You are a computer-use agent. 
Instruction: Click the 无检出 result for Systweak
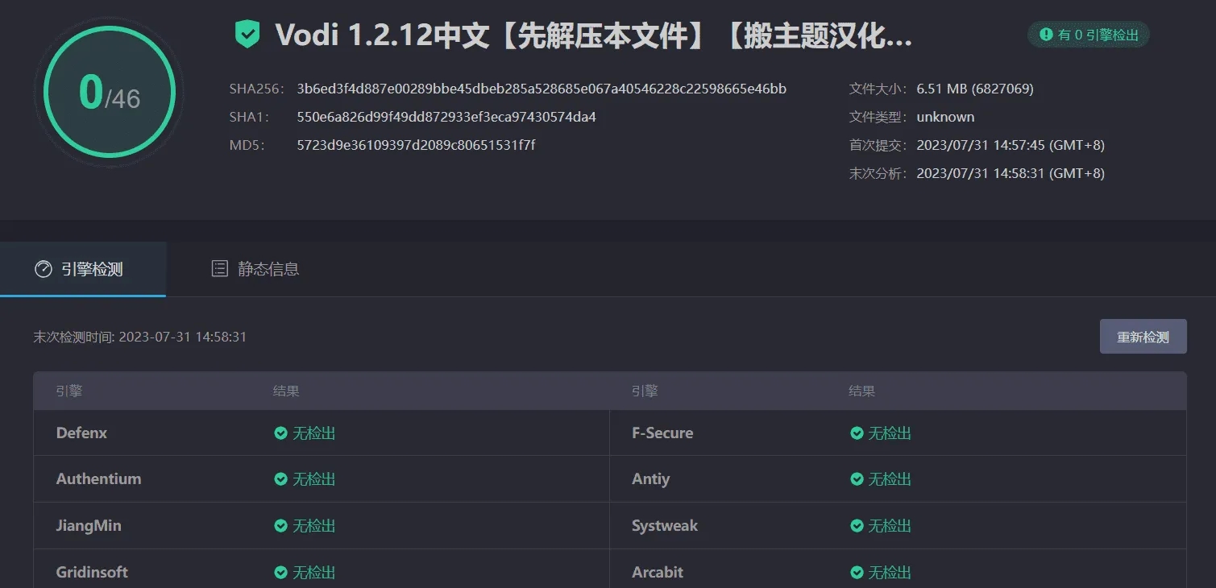(890, 526)
